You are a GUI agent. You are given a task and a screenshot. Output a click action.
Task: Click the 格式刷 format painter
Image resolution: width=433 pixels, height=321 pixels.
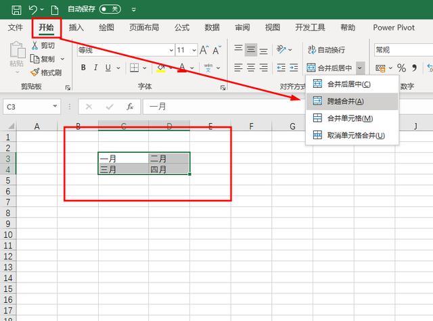coord(46,72)
